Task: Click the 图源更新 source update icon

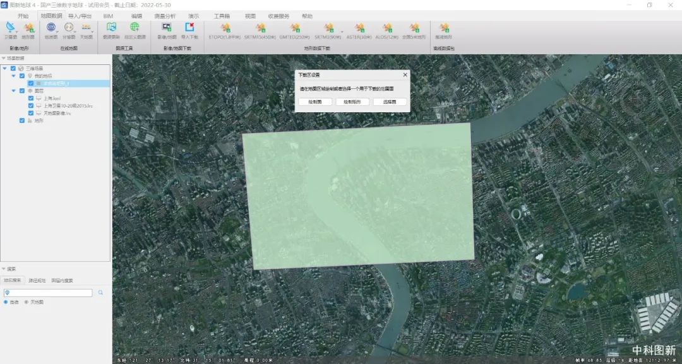Action: click(x=111, y=28)
